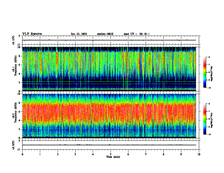Viewport: 224px width, 173px height.
Task: Click the ch.2 PSD color scale bar
Action: coord(204,119)
